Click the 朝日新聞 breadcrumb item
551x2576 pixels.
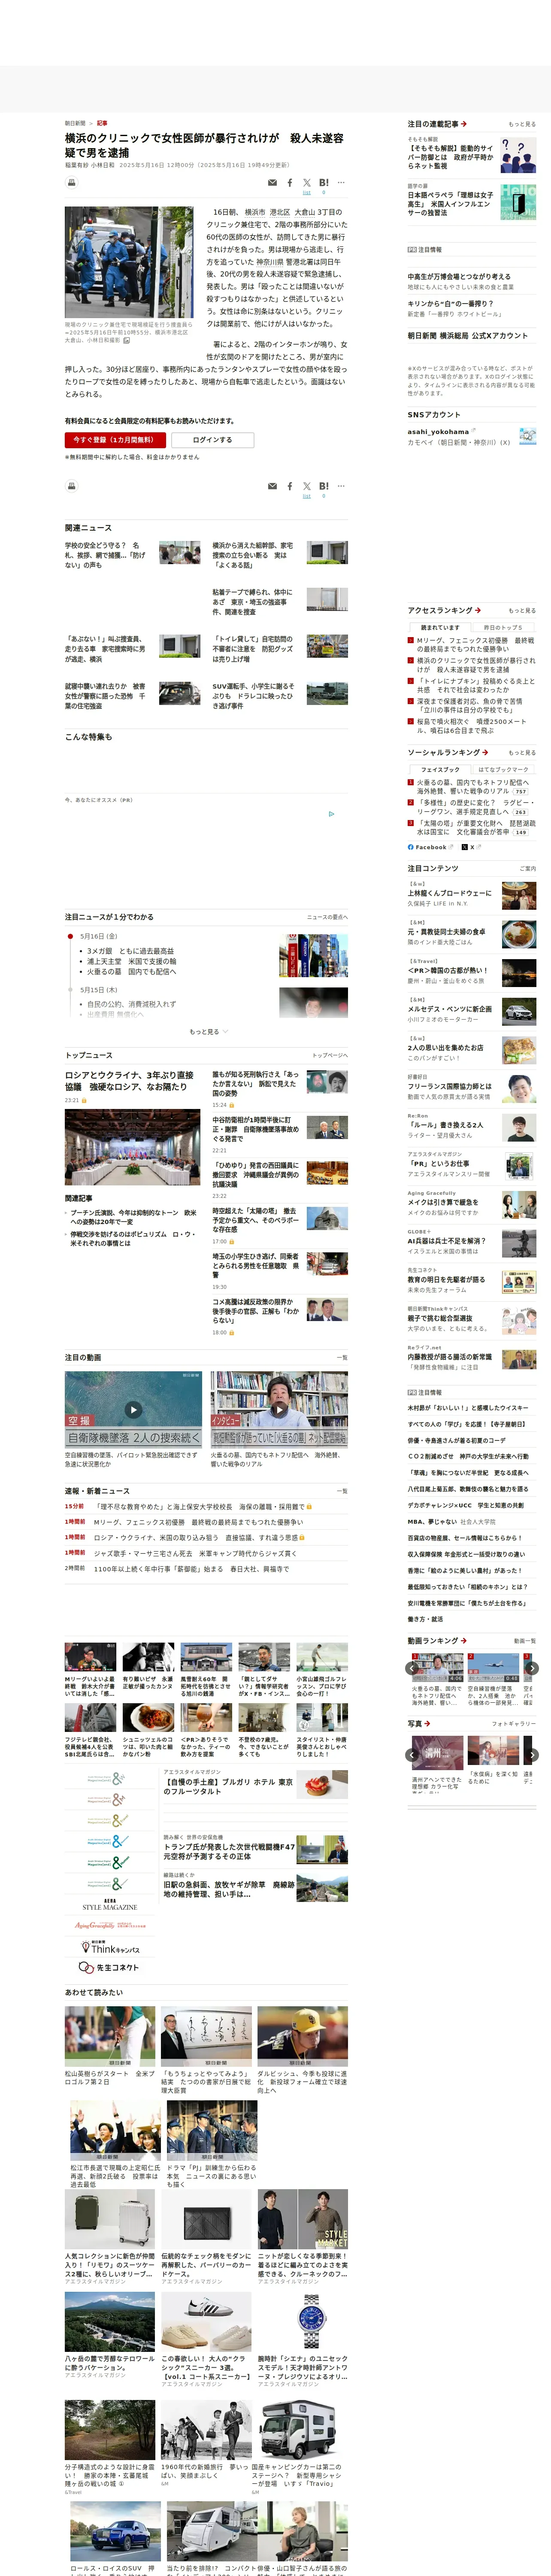(75, 123)
